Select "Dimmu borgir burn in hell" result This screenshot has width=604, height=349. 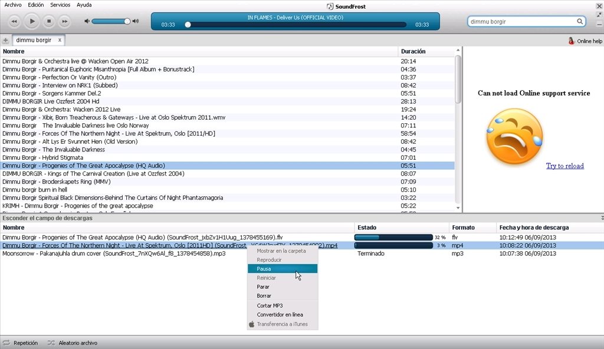227,190
